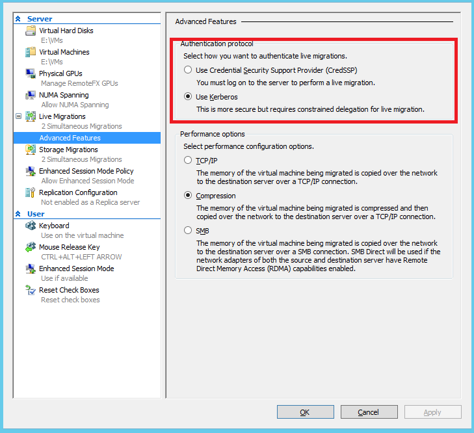
Task: Select the Advanced Features item
Action: click(87, 138)
